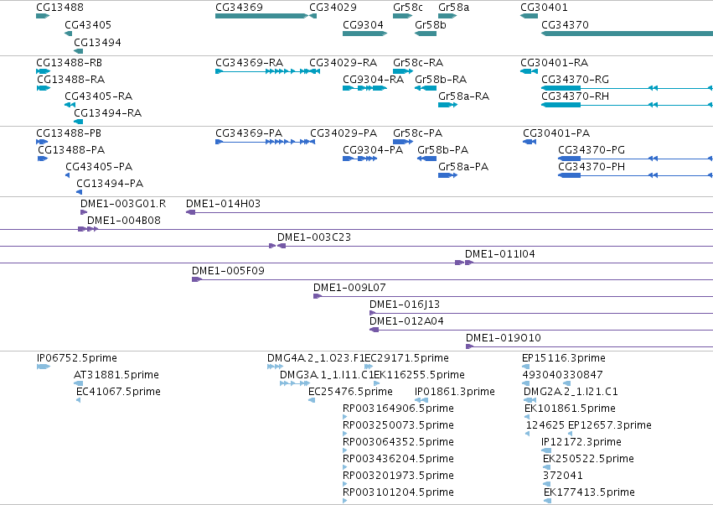Select the CG13494 gene label
Screen dimensions: 713x505
[97, 42]
